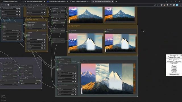This screenshot has height=102, width=182.
Task: Clear the workflow with Clear button
Action: point(174,72)
